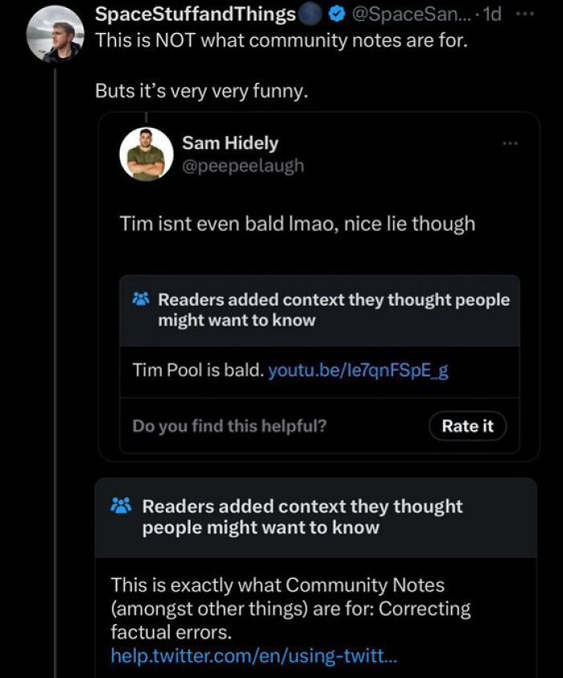This screenshot has width=563, height=678.
Task: Select the @peepeelaugh username
Action: point(243,166)
